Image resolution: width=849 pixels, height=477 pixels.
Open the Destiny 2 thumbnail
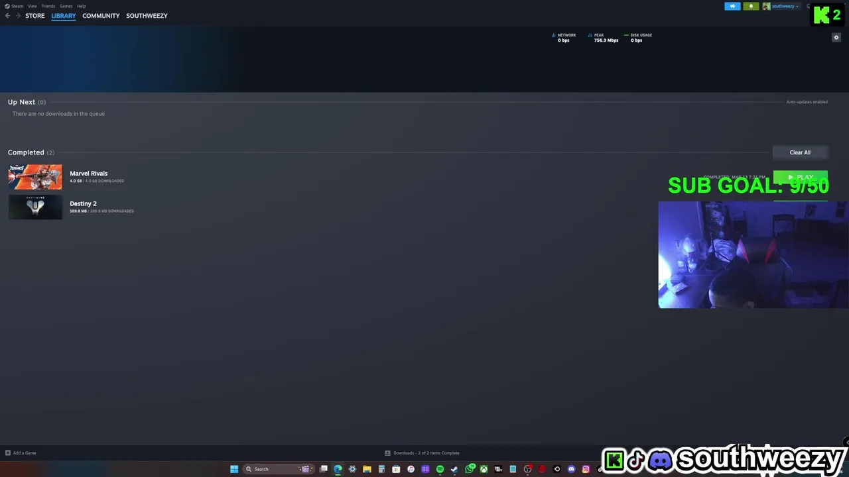[35, 207]
